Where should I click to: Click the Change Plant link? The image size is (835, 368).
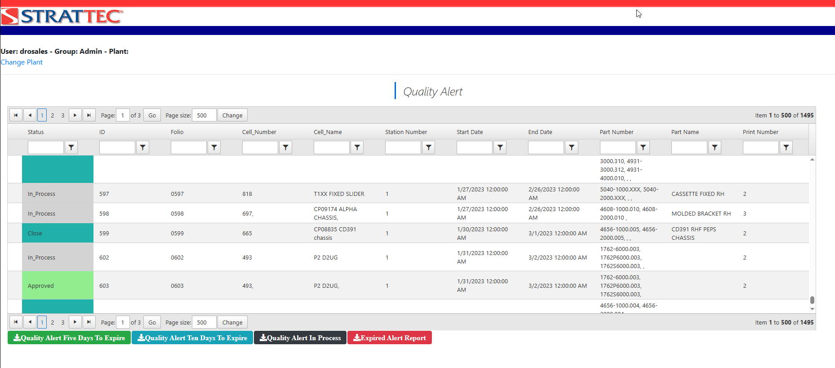(22, 62)
